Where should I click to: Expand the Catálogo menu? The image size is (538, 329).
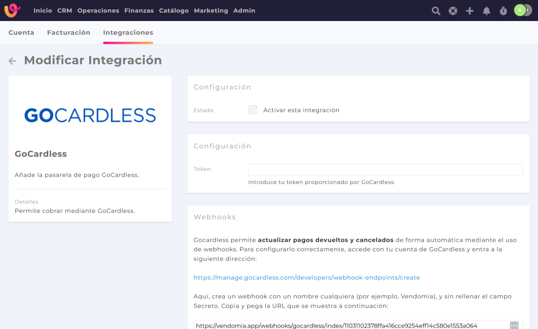tap(174, 10)
